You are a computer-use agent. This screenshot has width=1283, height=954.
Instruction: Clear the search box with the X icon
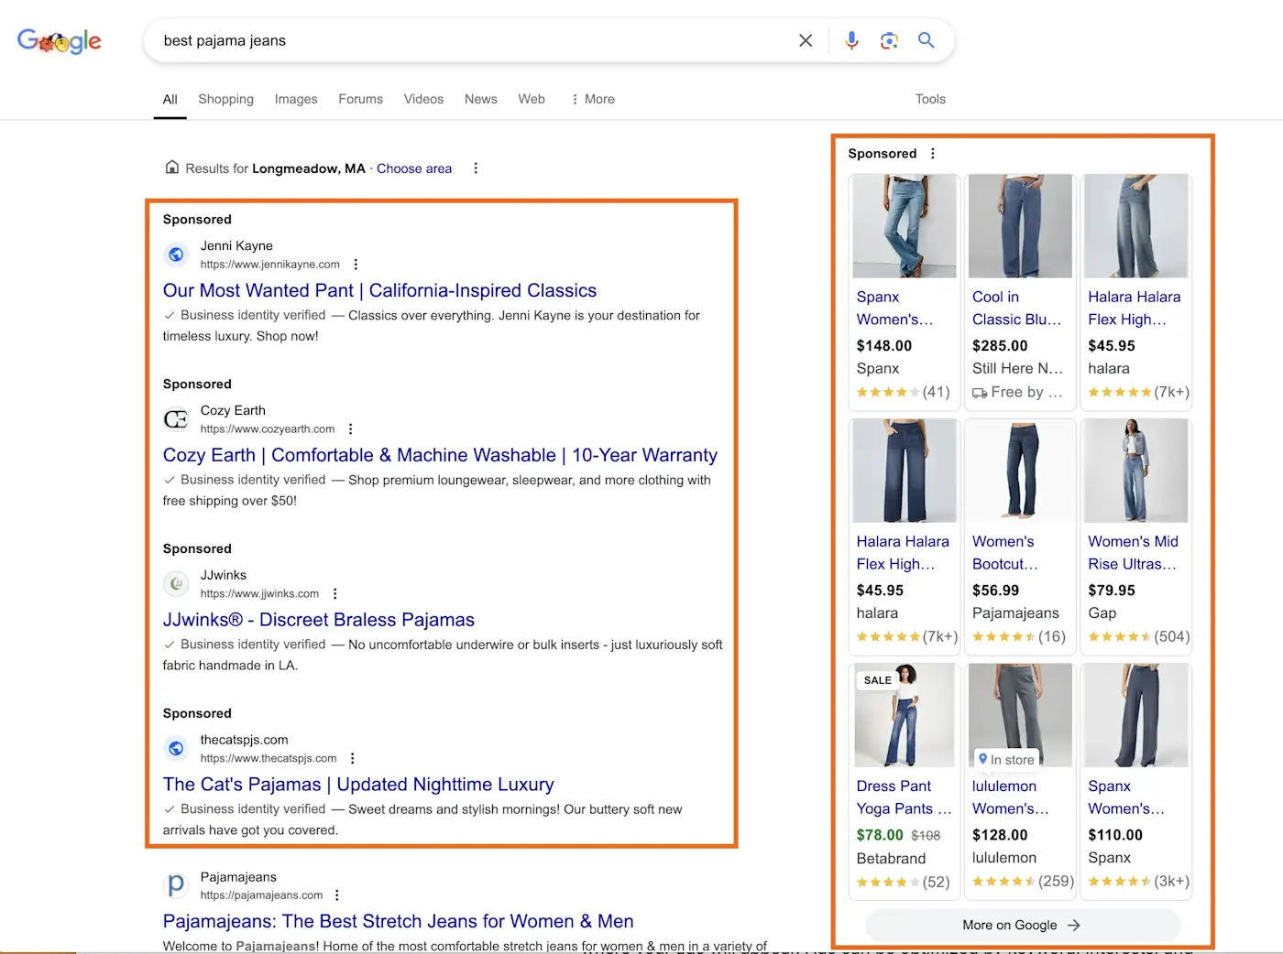click(806, 40)
